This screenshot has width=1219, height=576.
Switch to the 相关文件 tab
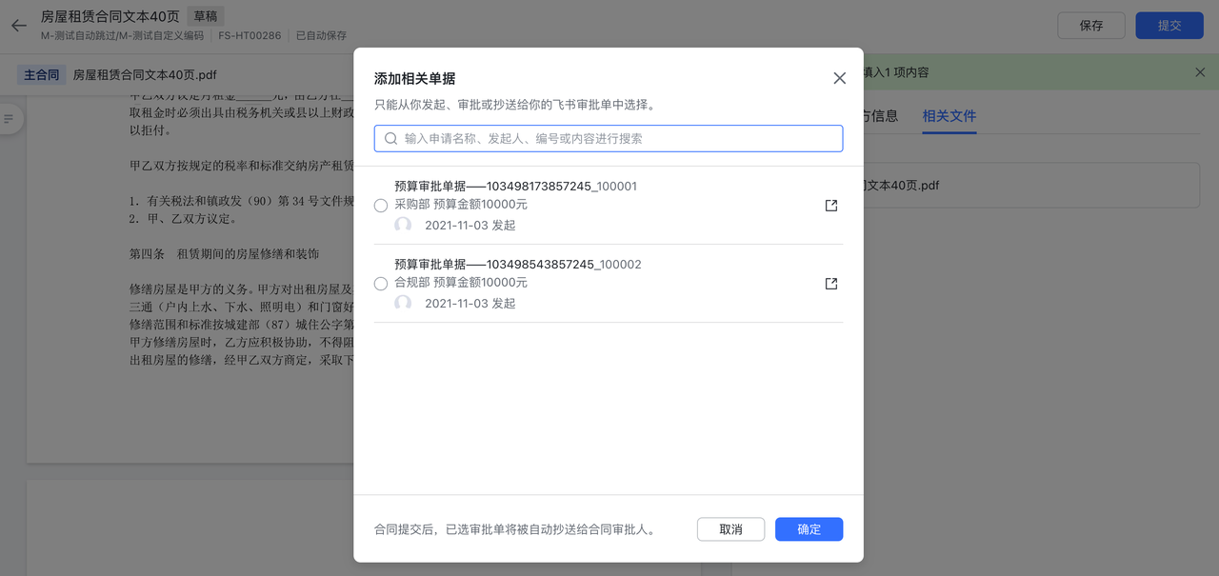pos(949,116)
